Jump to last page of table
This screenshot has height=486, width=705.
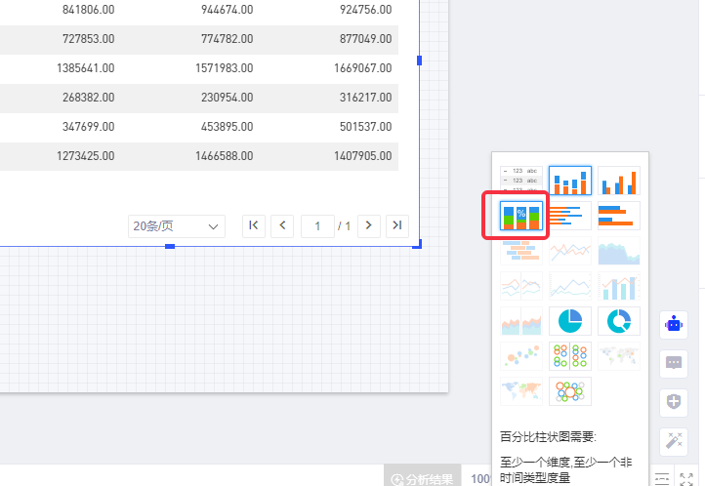tap(396, 225)
